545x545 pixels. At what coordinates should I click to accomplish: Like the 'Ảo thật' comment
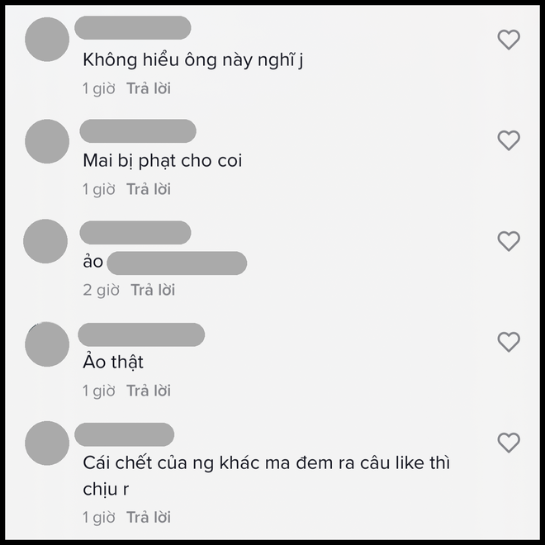509,342
